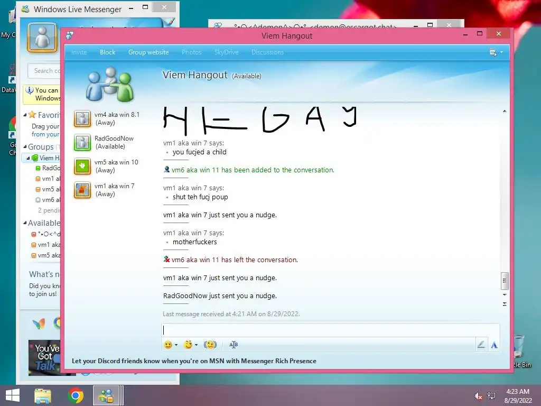Click the Last message received timestamp
The image size is (541, 406).
coord(231,314)
